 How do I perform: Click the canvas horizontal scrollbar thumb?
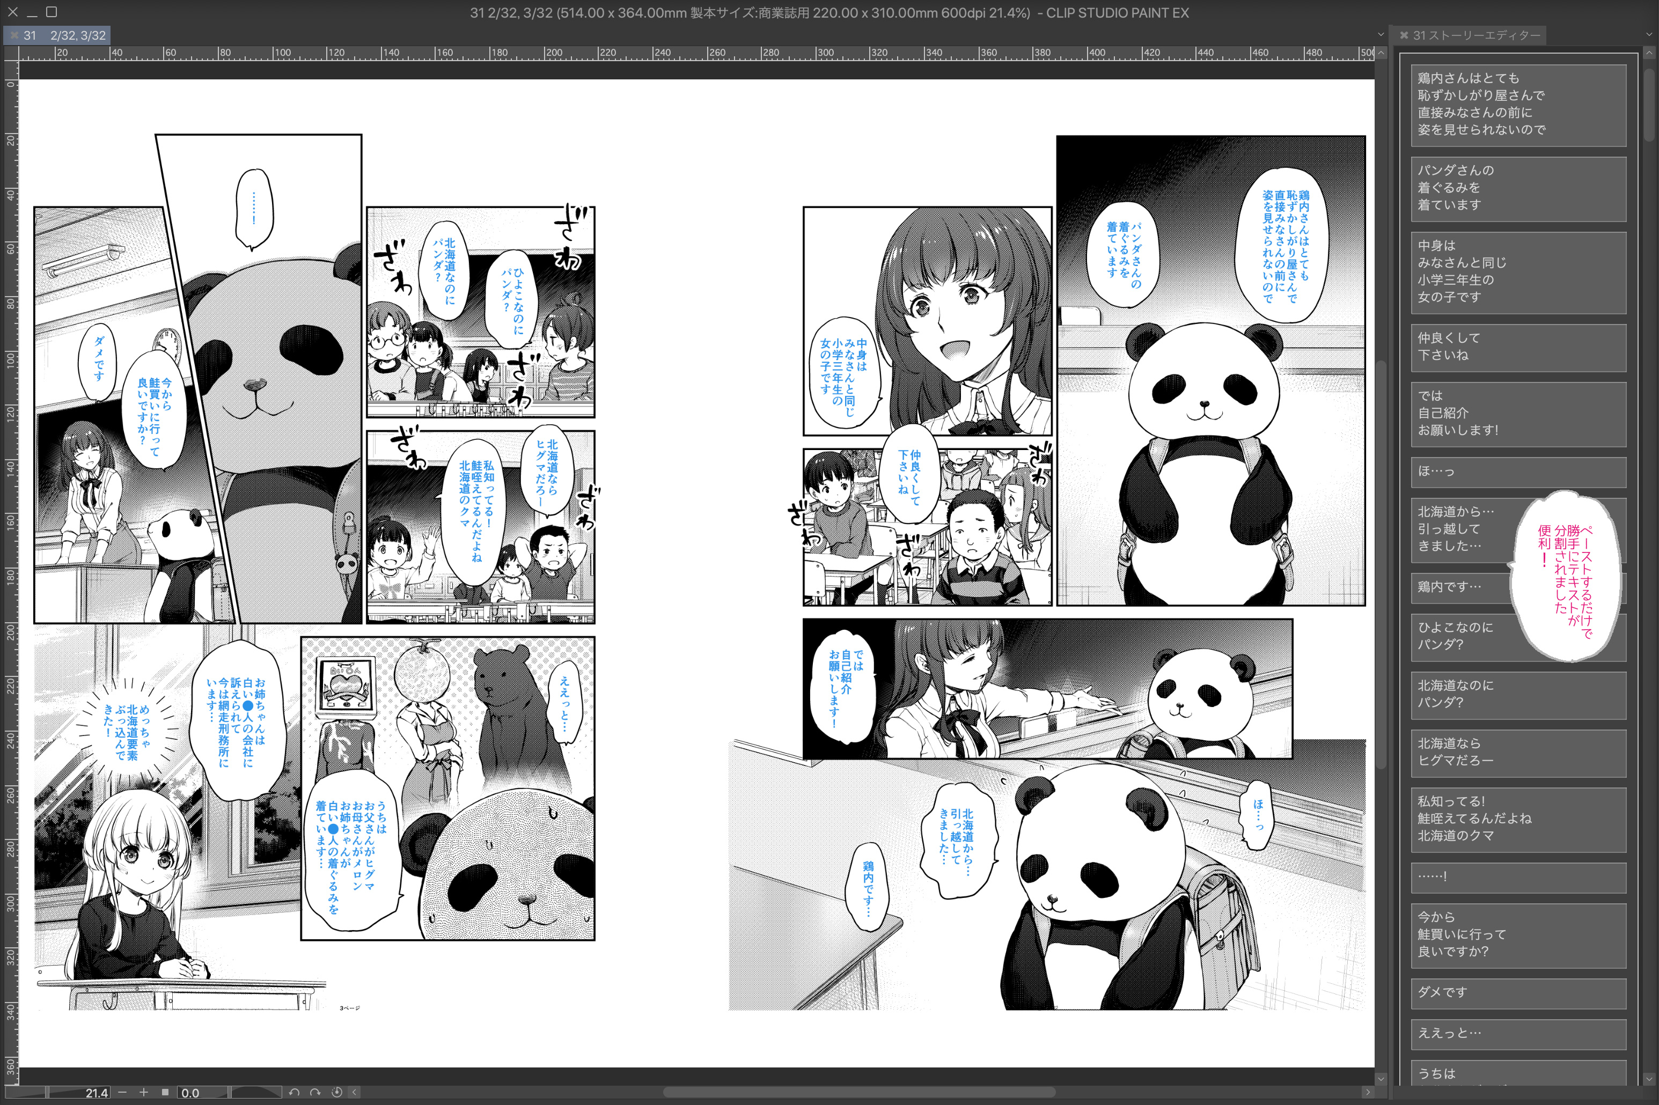point(858,1092)
